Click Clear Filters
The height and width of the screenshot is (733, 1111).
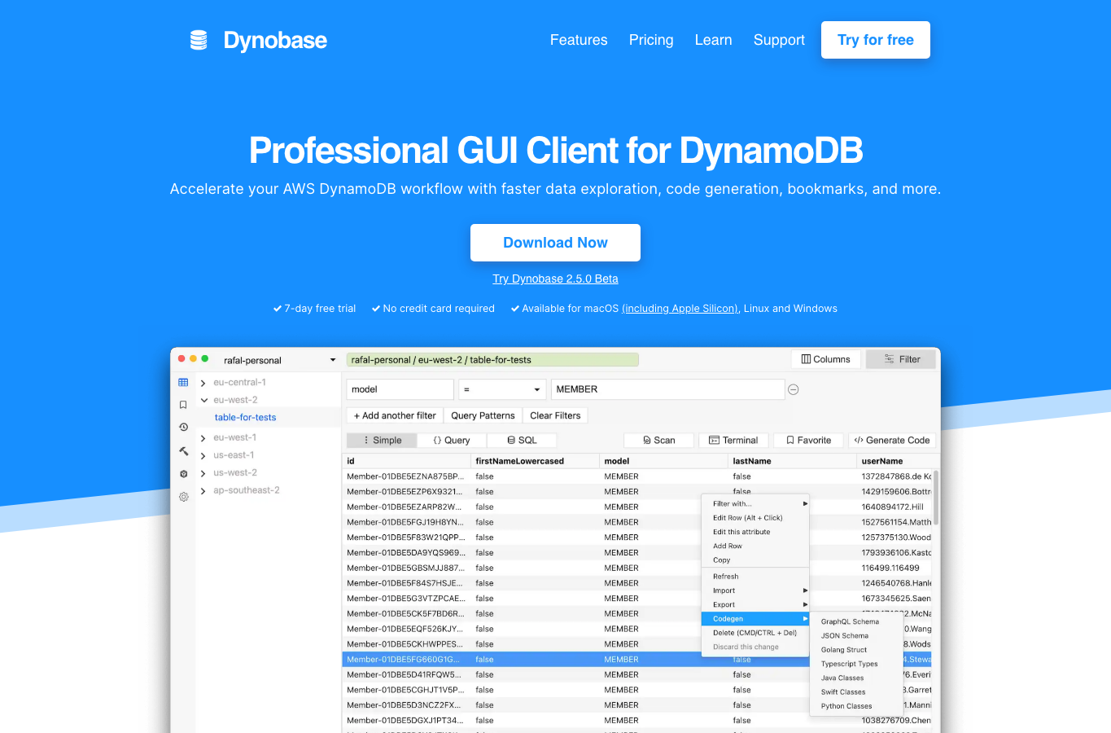(555, 415)
